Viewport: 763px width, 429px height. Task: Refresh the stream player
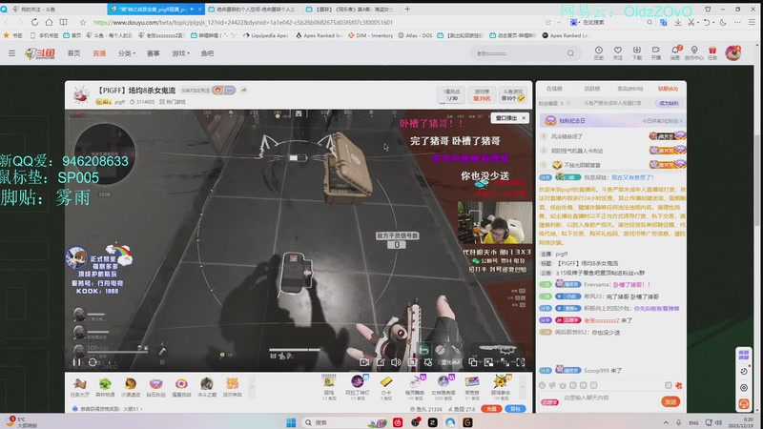[93, 362]
